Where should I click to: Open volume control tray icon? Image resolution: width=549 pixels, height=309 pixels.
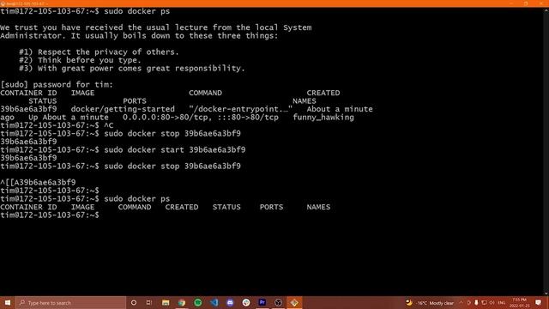492,303
